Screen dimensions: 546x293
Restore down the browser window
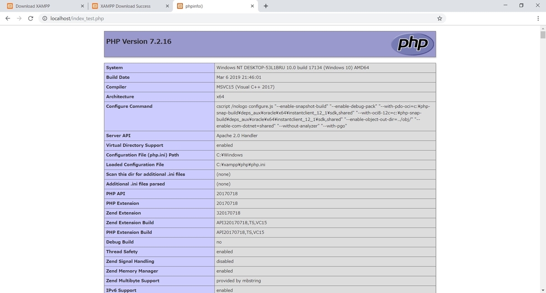coord(521,5)
